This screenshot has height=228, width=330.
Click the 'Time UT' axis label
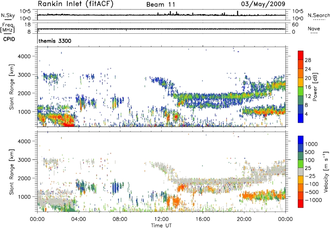click(x=161, y=226)
